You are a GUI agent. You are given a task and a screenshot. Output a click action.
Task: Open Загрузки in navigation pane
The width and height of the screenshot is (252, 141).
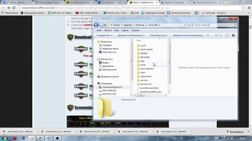tap(107, 45)
